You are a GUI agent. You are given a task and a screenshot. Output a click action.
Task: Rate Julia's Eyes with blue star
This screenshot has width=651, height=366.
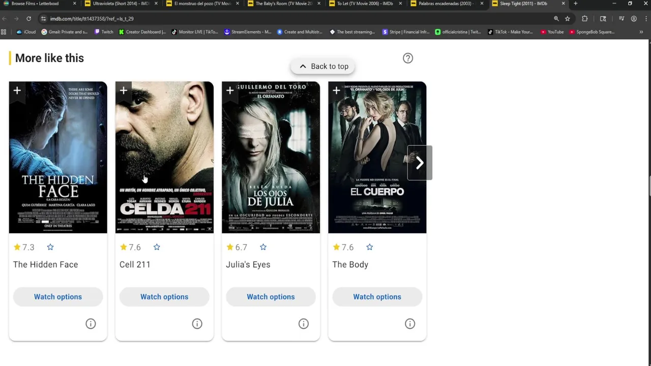(x=263, y=247)
